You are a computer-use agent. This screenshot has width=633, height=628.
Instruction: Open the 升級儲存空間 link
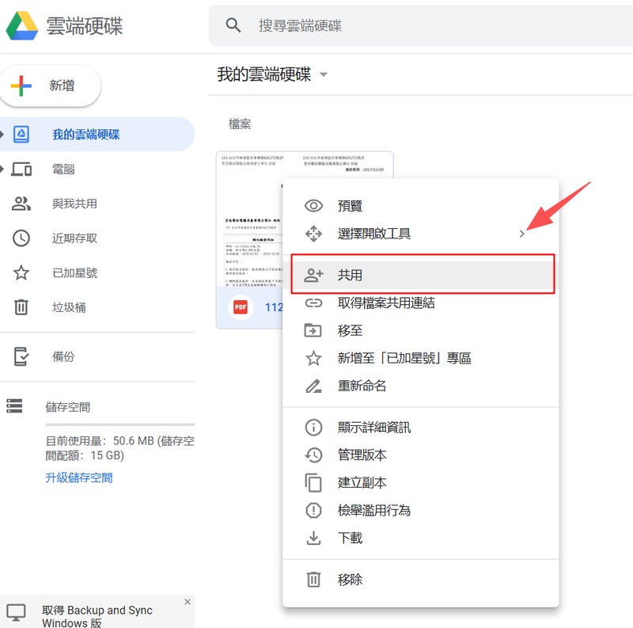tap(79, 478)
